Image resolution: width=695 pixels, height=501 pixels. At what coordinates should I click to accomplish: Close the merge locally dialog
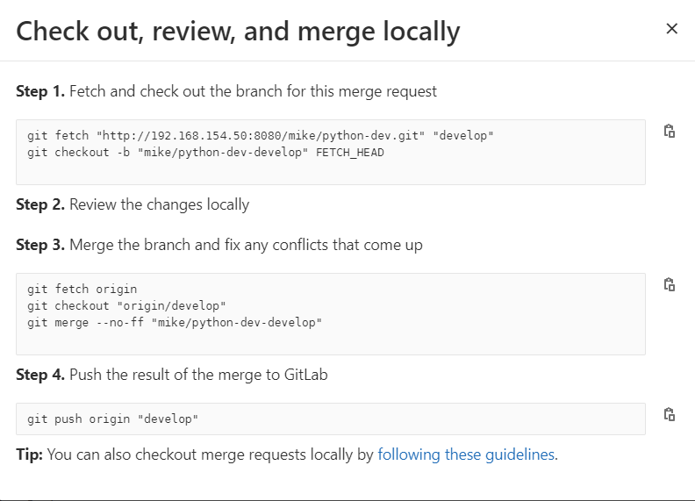pos(672,29)
